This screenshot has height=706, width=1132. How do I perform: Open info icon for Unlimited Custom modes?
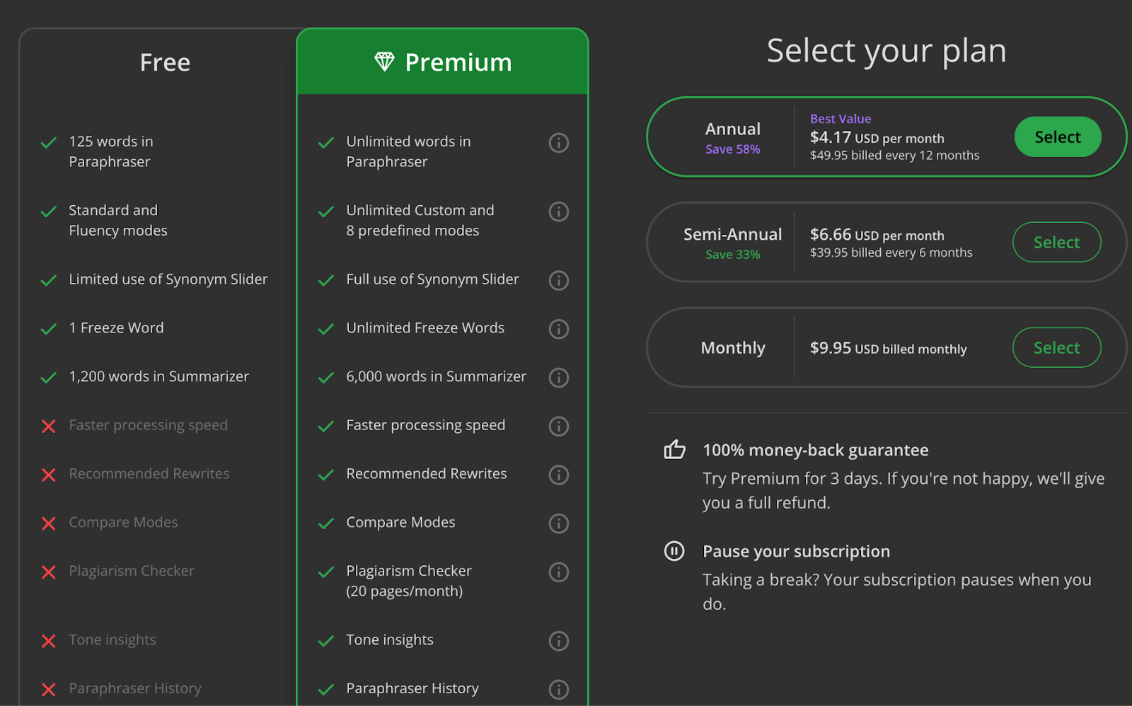pyautogui.click(x=559, y=212)
